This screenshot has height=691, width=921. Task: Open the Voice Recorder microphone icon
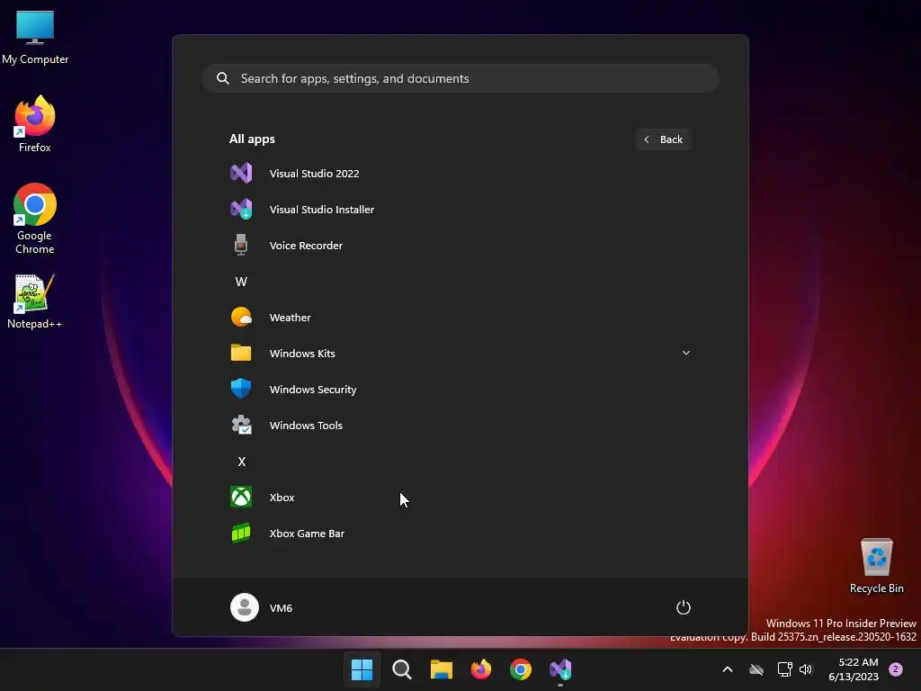[x=241, y=245]
